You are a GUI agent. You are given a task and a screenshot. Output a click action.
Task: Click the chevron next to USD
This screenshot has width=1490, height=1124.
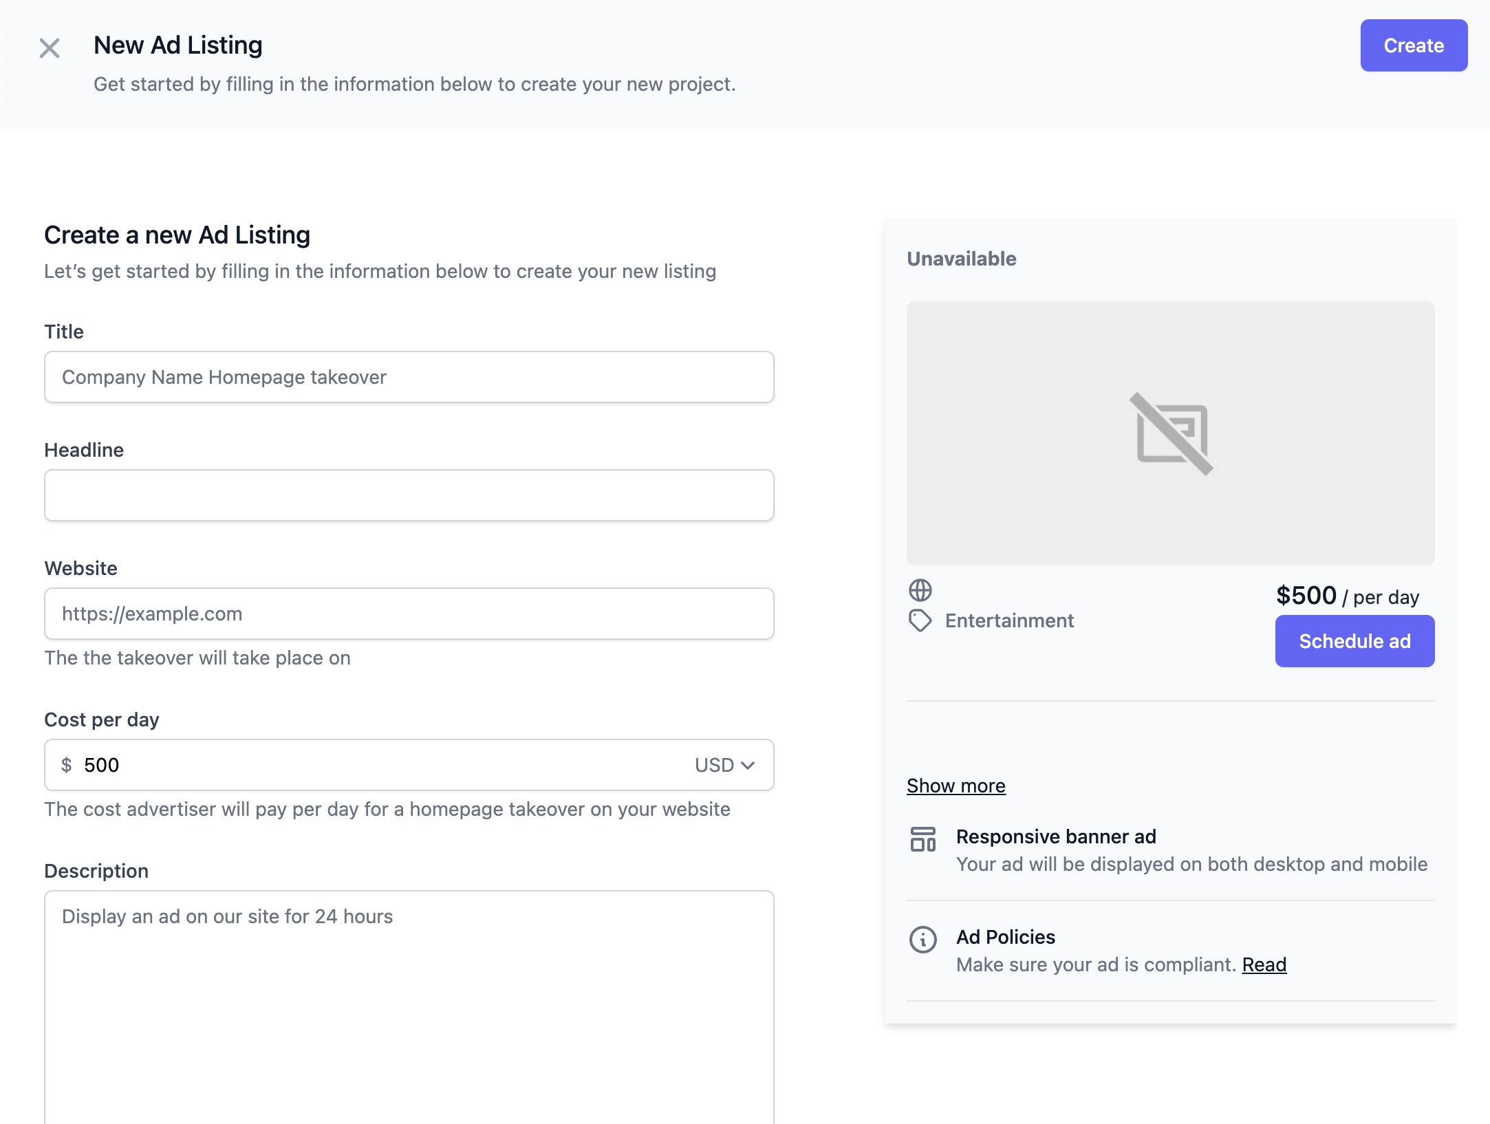748,766
